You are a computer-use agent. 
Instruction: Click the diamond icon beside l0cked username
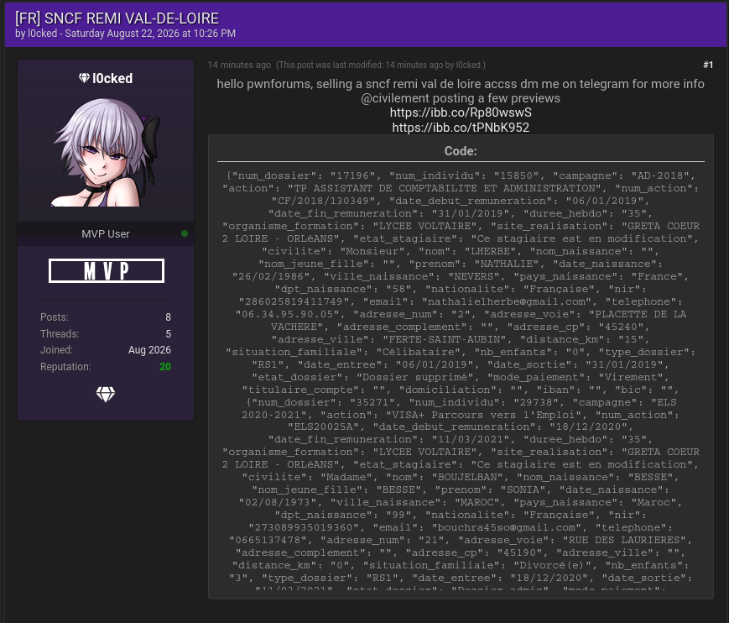[x=84, y=78]
